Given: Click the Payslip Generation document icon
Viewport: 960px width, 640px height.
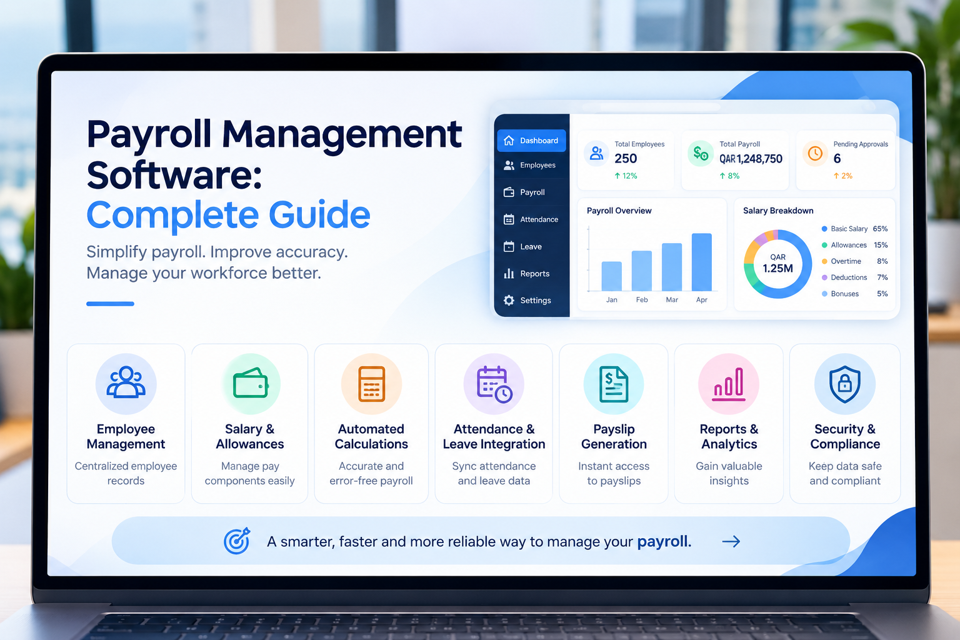Looking at the screenshot, I should click(x=614, y=384).
